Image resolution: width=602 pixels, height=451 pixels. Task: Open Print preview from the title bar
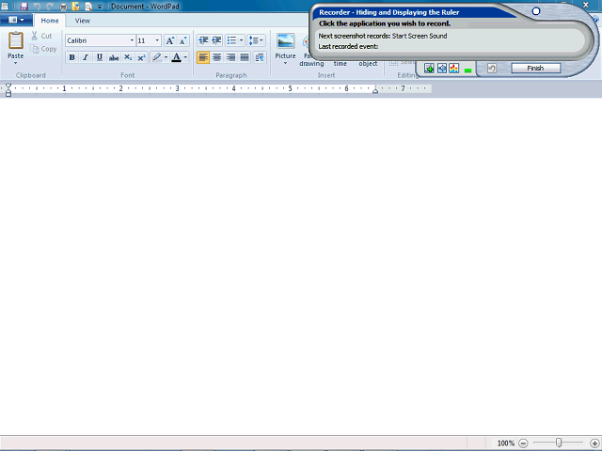88,7
